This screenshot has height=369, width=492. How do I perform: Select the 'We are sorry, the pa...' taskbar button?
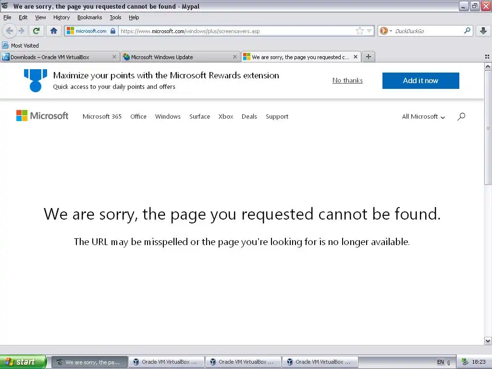89,362
